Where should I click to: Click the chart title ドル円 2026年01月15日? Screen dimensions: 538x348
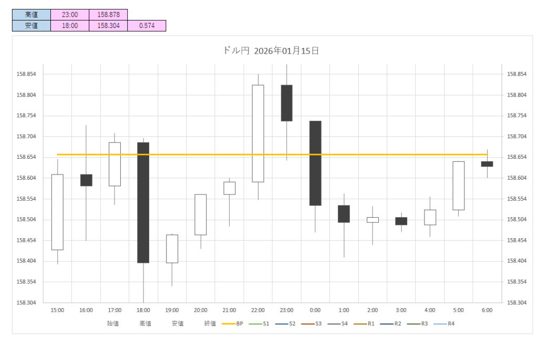click(x=271, y=51)
